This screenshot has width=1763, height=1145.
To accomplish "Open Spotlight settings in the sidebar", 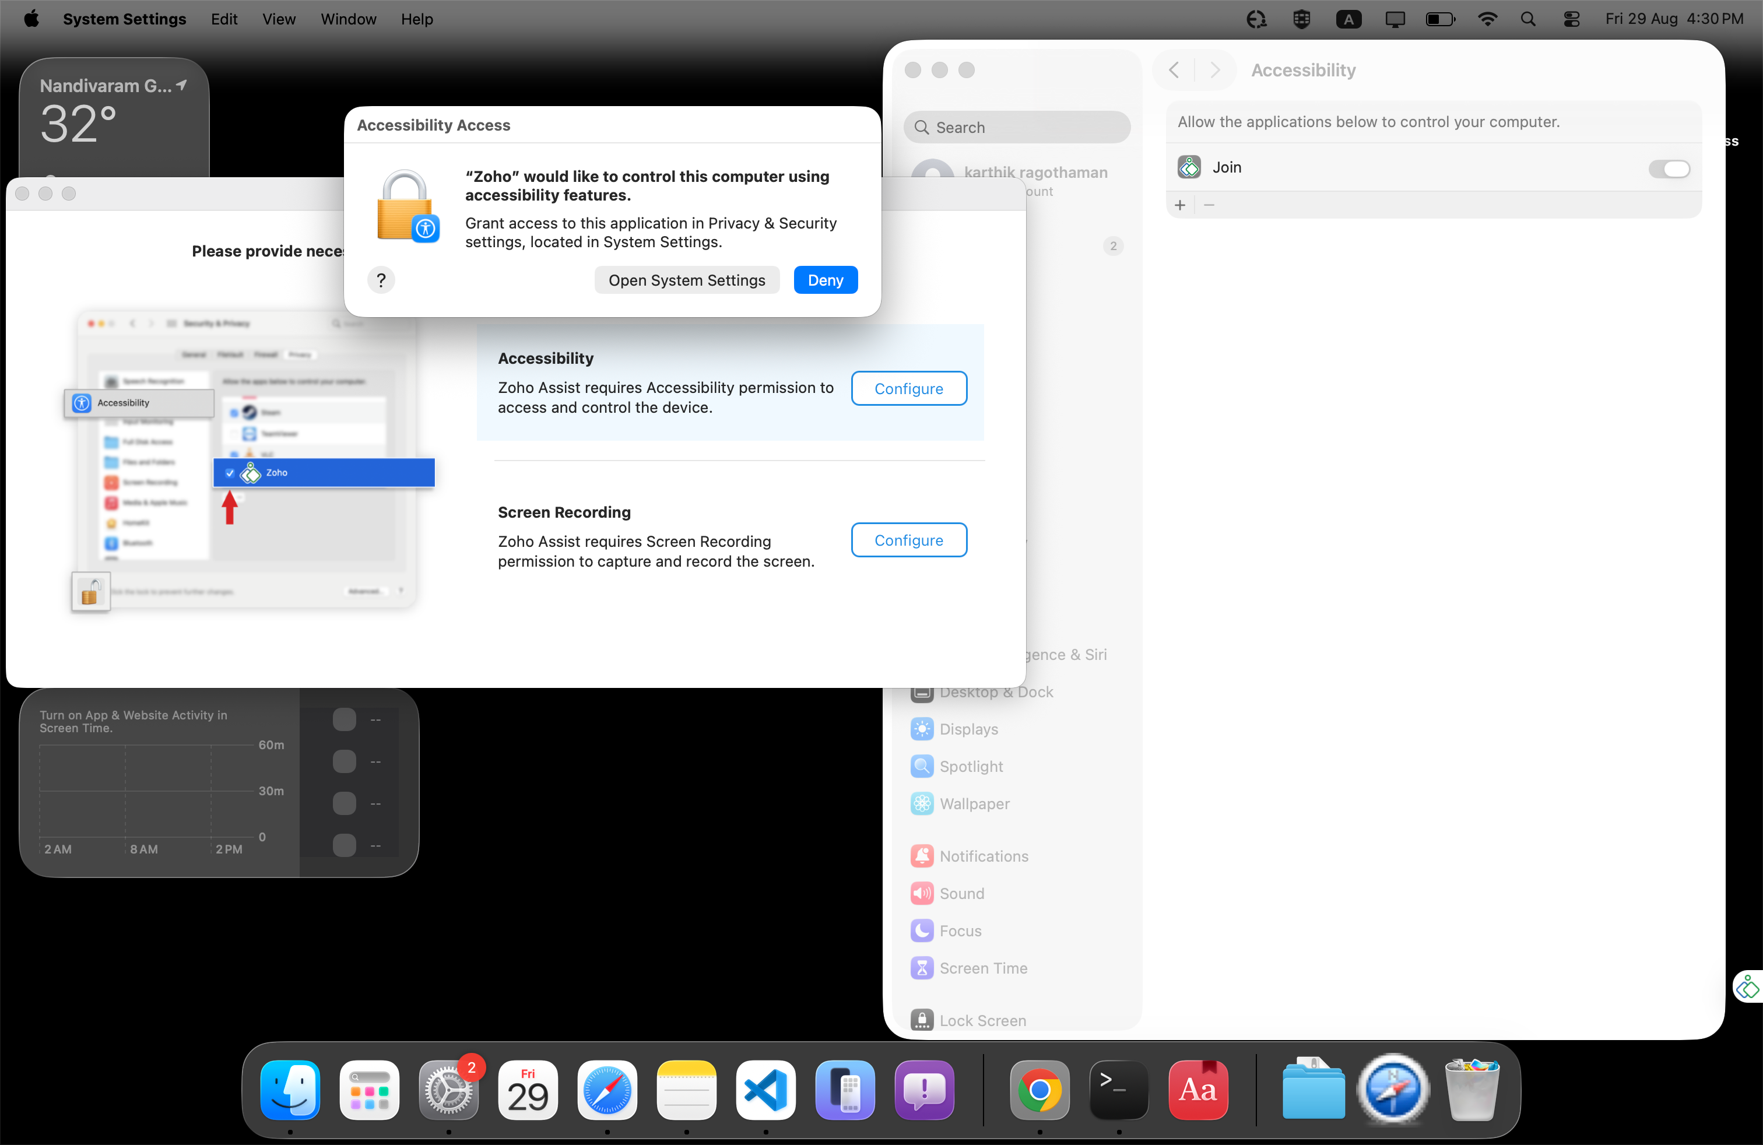I will tap(970, 766).
